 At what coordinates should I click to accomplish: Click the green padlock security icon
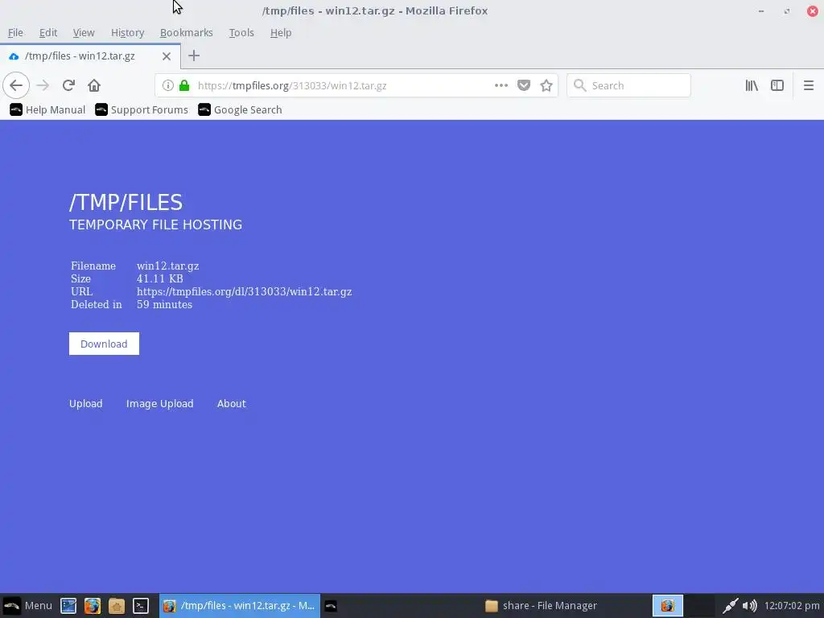coord(184,85)
